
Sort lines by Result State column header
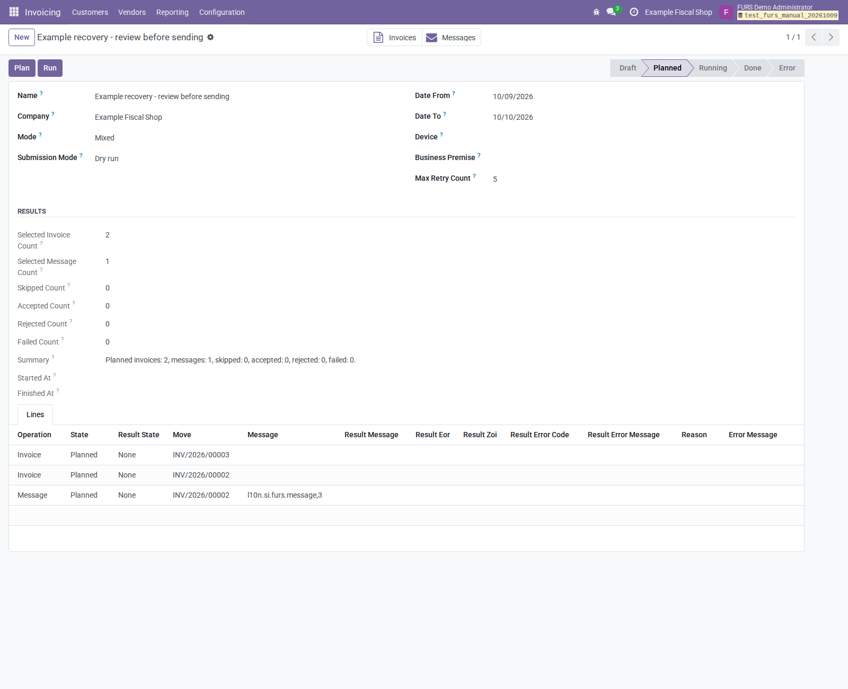139,435
